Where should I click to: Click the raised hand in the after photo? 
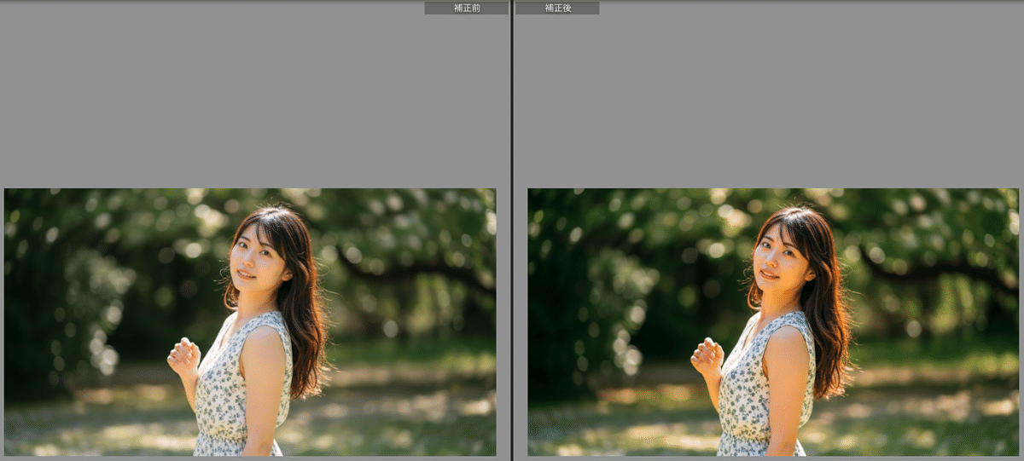(x=707, y=356)
